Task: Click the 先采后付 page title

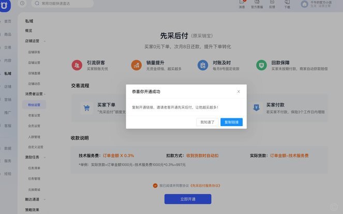Action: [x=174, y=36]
